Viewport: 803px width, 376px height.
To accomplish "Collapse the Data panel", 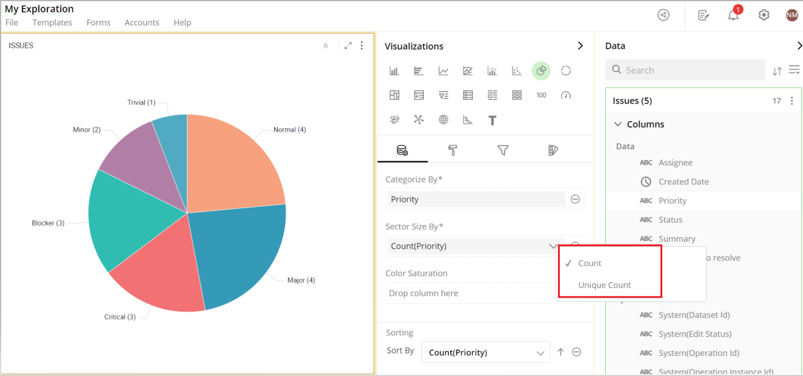I will (799, 46).
